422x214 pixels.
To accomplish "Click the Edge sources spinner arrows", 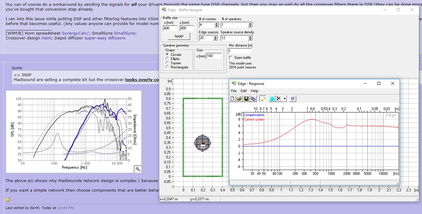I will point(215,38).
